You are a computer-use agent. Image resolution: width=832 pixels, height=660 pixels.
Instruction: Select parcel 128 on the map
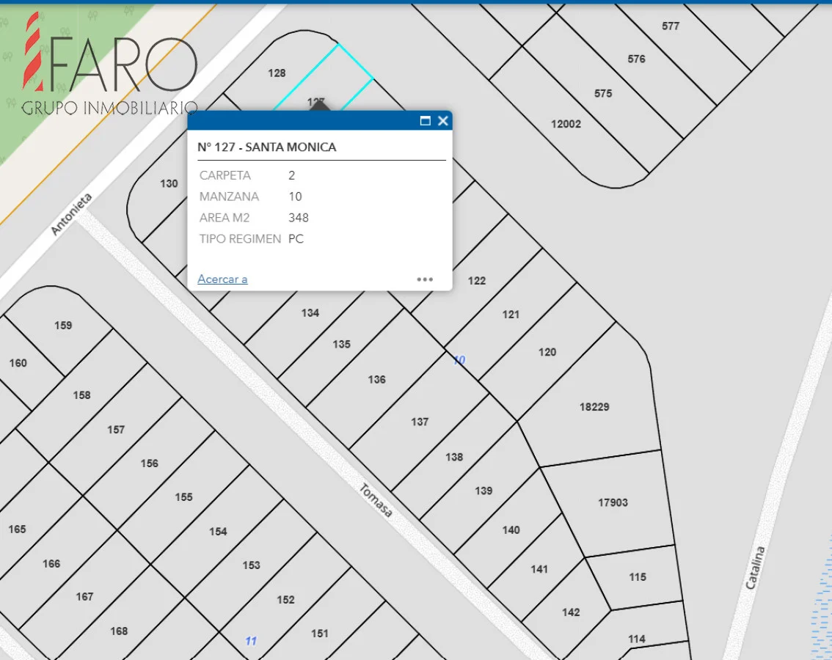coord(277,73)
